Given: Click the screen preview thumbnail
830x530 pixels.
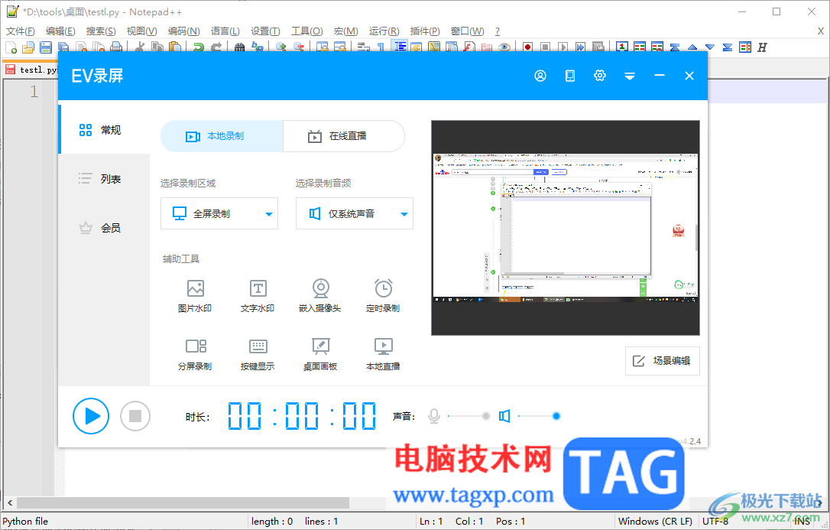Looking at the screenshot, I should pyautogui.click(x=566, y=228).
